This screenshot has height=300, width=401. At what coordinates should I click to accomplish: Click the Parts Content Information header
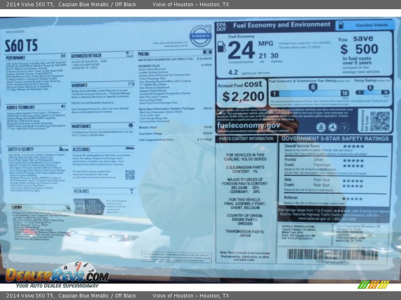point(246,139)
